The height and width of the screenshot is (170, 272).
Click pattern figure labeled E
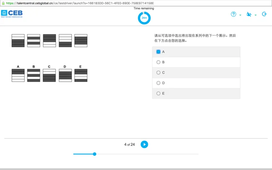[x=81, y=75]
